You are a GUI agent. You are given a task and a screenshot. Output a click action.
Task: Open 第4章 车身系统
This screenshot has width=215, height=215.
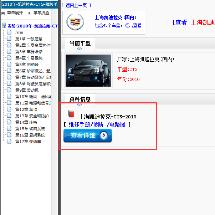coord(29,58)
